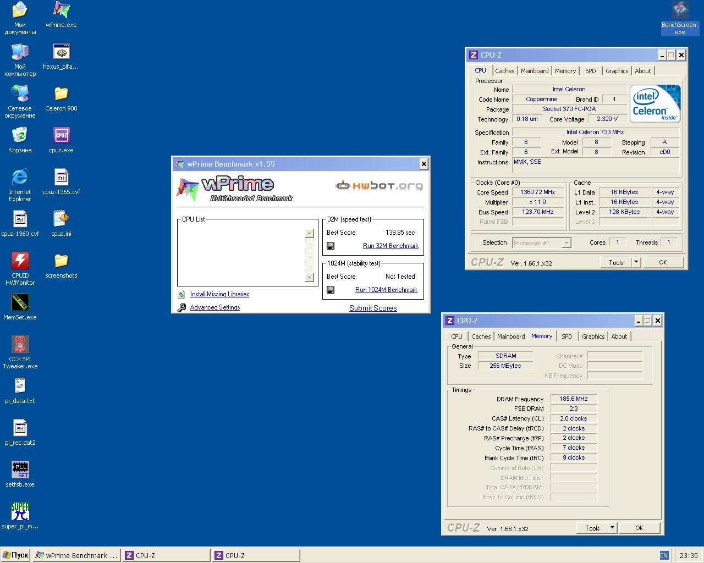Open the Recycle Bin (Корзина) icon
Image resolution: width=704 pixels, height=563 pixels.
point(20,140)
